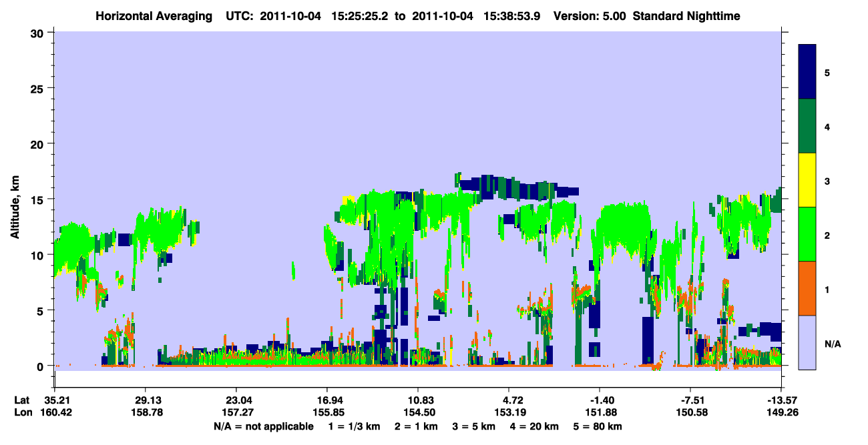Click the longitude value 157.27

(236, 413)
